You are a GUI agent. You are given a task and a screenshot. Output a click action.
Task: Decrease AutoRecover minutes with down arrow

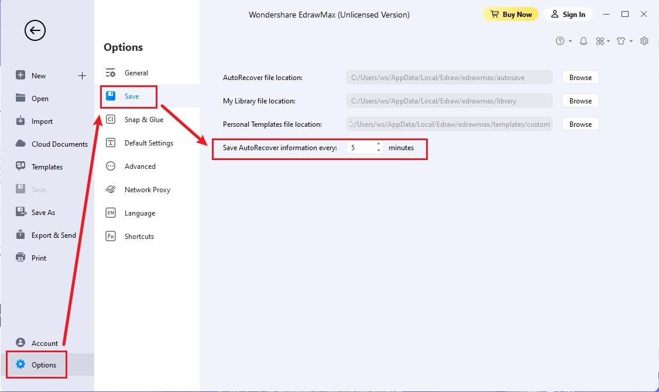pyautogui.click(x=379, y=150)
